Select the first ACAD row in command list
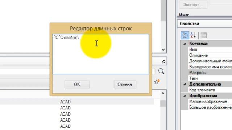232x130 pixels. pyautogui.click(x=77, y=102)
